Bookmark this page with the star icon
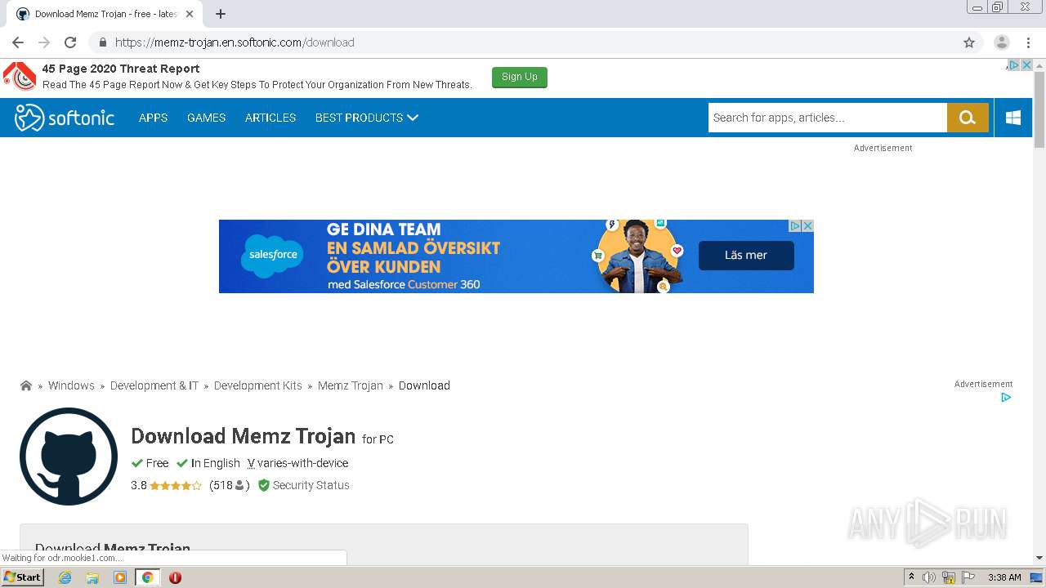The height and width of the screenshot is (588, 1046). [x=969, y=42]
